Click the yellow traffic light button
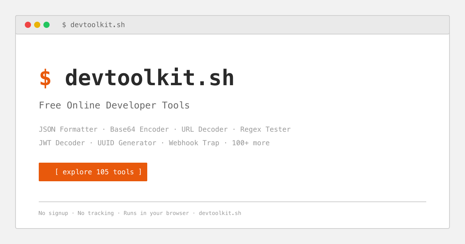The height and width of the screenshot is (244, 465). click(x=37, y=24)
